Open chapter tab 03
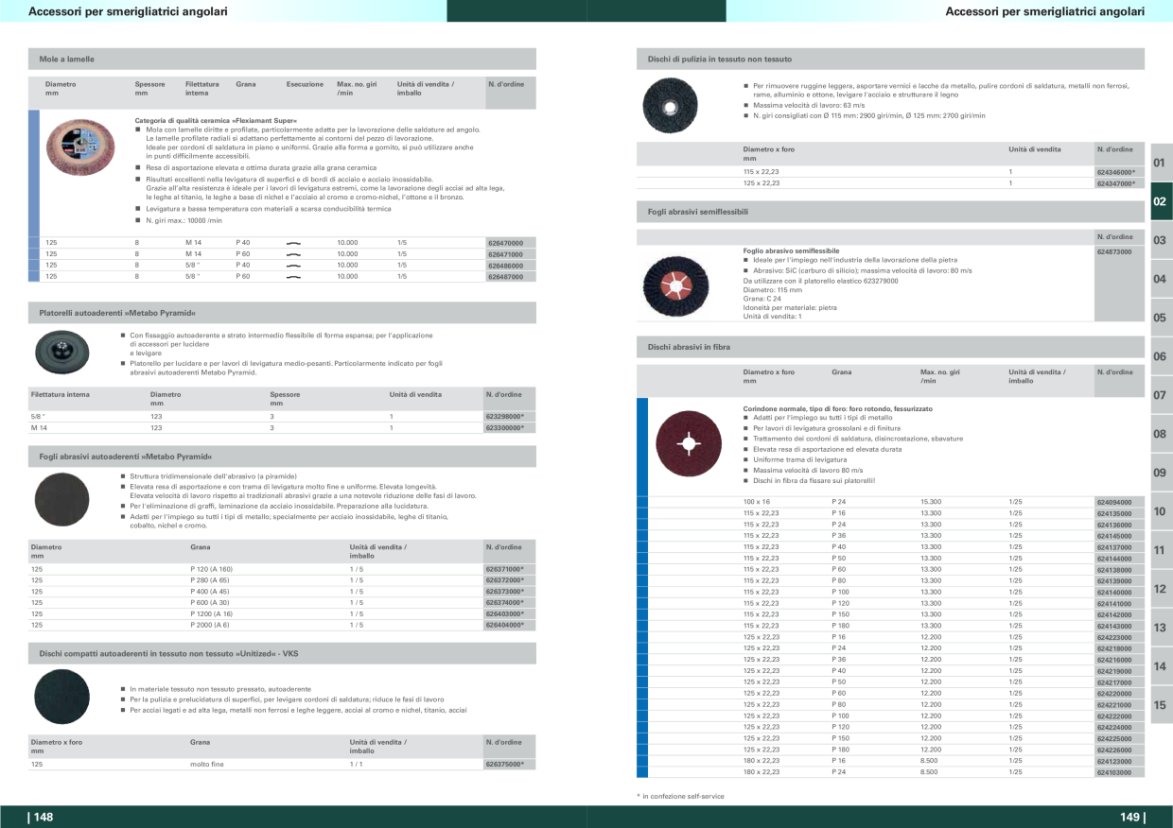The height and width of the screenshot is (828, 1173). click(x=1160, y=241)
